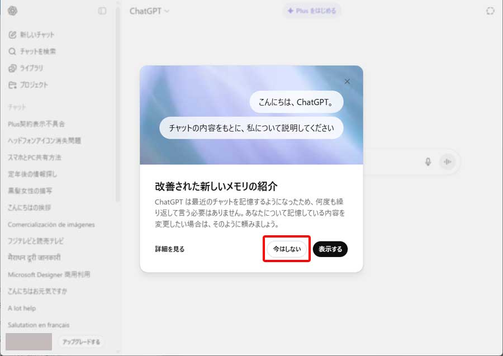Select the Microsoft Designer 商用利用 chat
The height and width of the screenshot is (356, 503).
[x=49, y=275]
